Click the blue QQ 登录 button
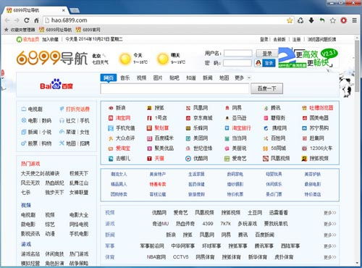This screenshot has height=268, width=362. click(x=269, y=63)
